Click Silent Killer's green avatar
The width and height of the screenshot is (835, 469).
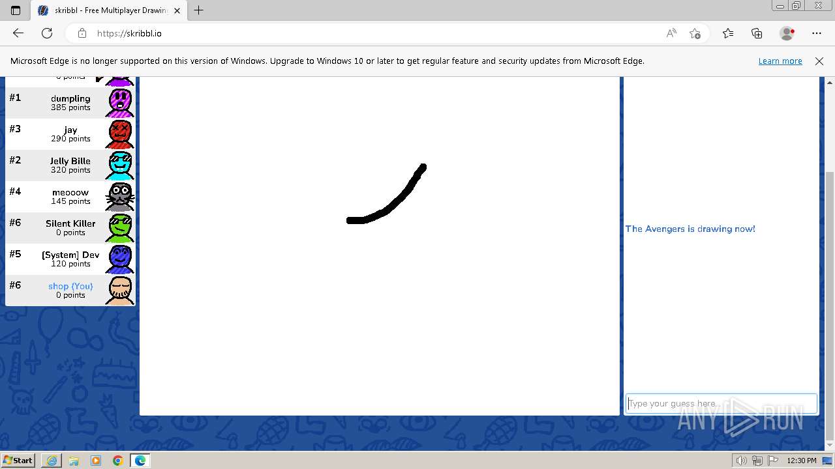tap(120, 227)
